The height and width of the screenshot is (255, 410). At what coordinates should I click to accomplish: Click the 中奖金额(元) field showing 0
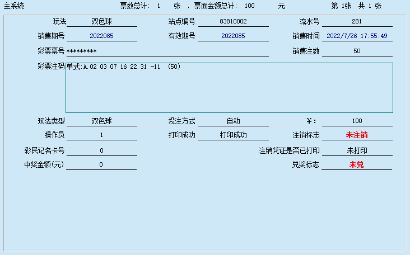click(101, 165)
